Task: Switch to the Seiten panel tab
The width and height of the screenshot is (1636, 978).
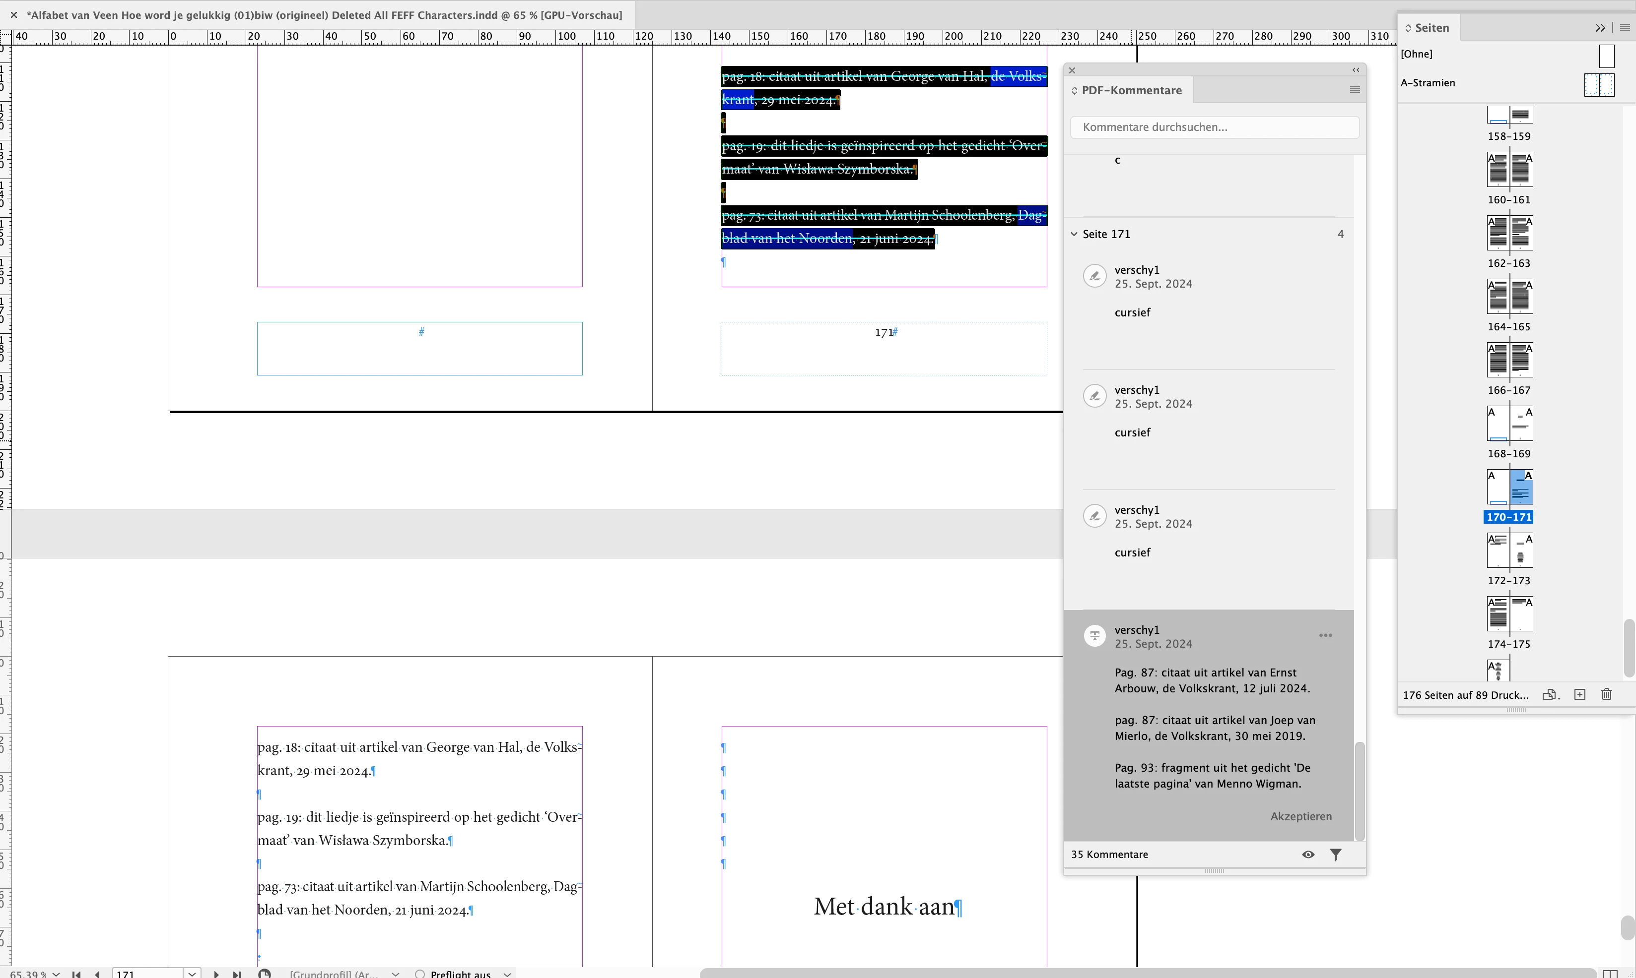Action: pyautogui.click(x=1431, y=28)
